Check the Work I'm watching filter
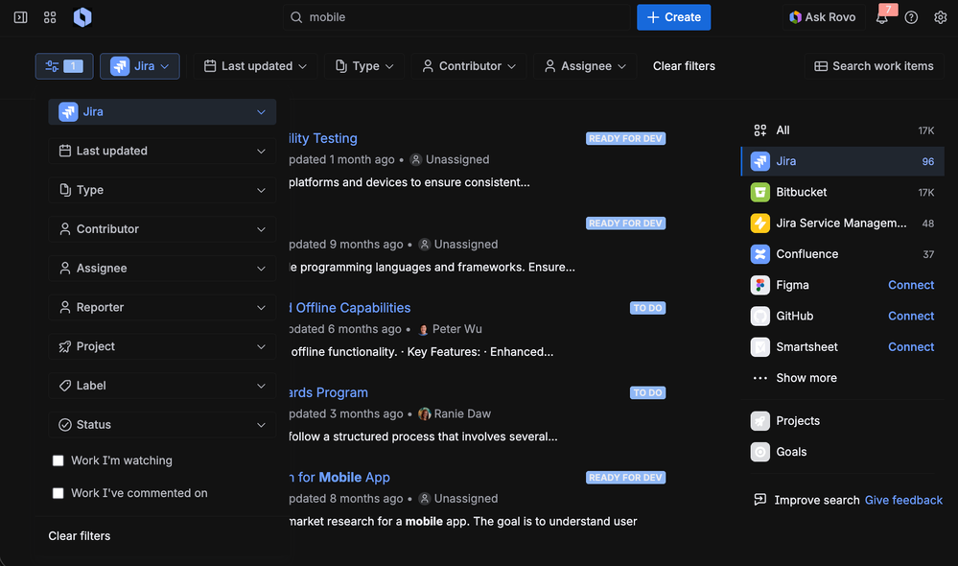958x566 pixels. (x=58, y=460)
